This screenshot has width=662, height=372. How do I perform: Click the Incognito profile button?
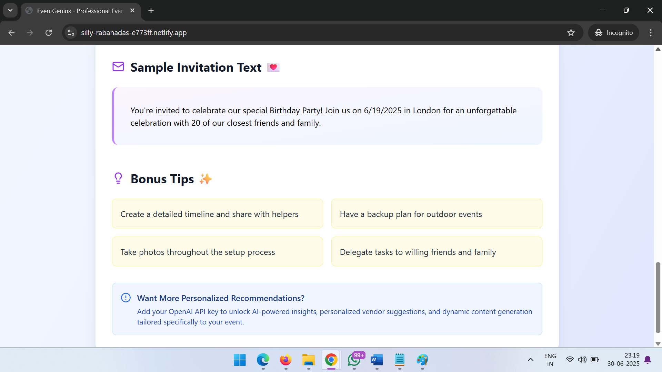click(614, 33)
